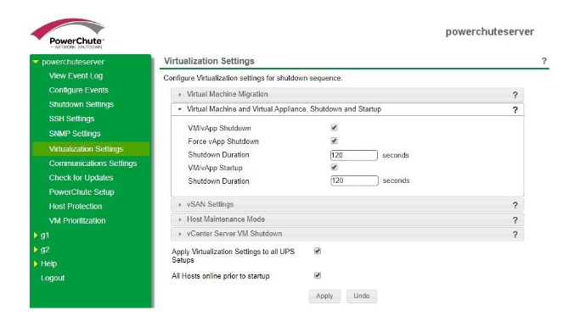Open VM Prioritization page
Viewport: 580px width, 316px height.
(77, 221)
